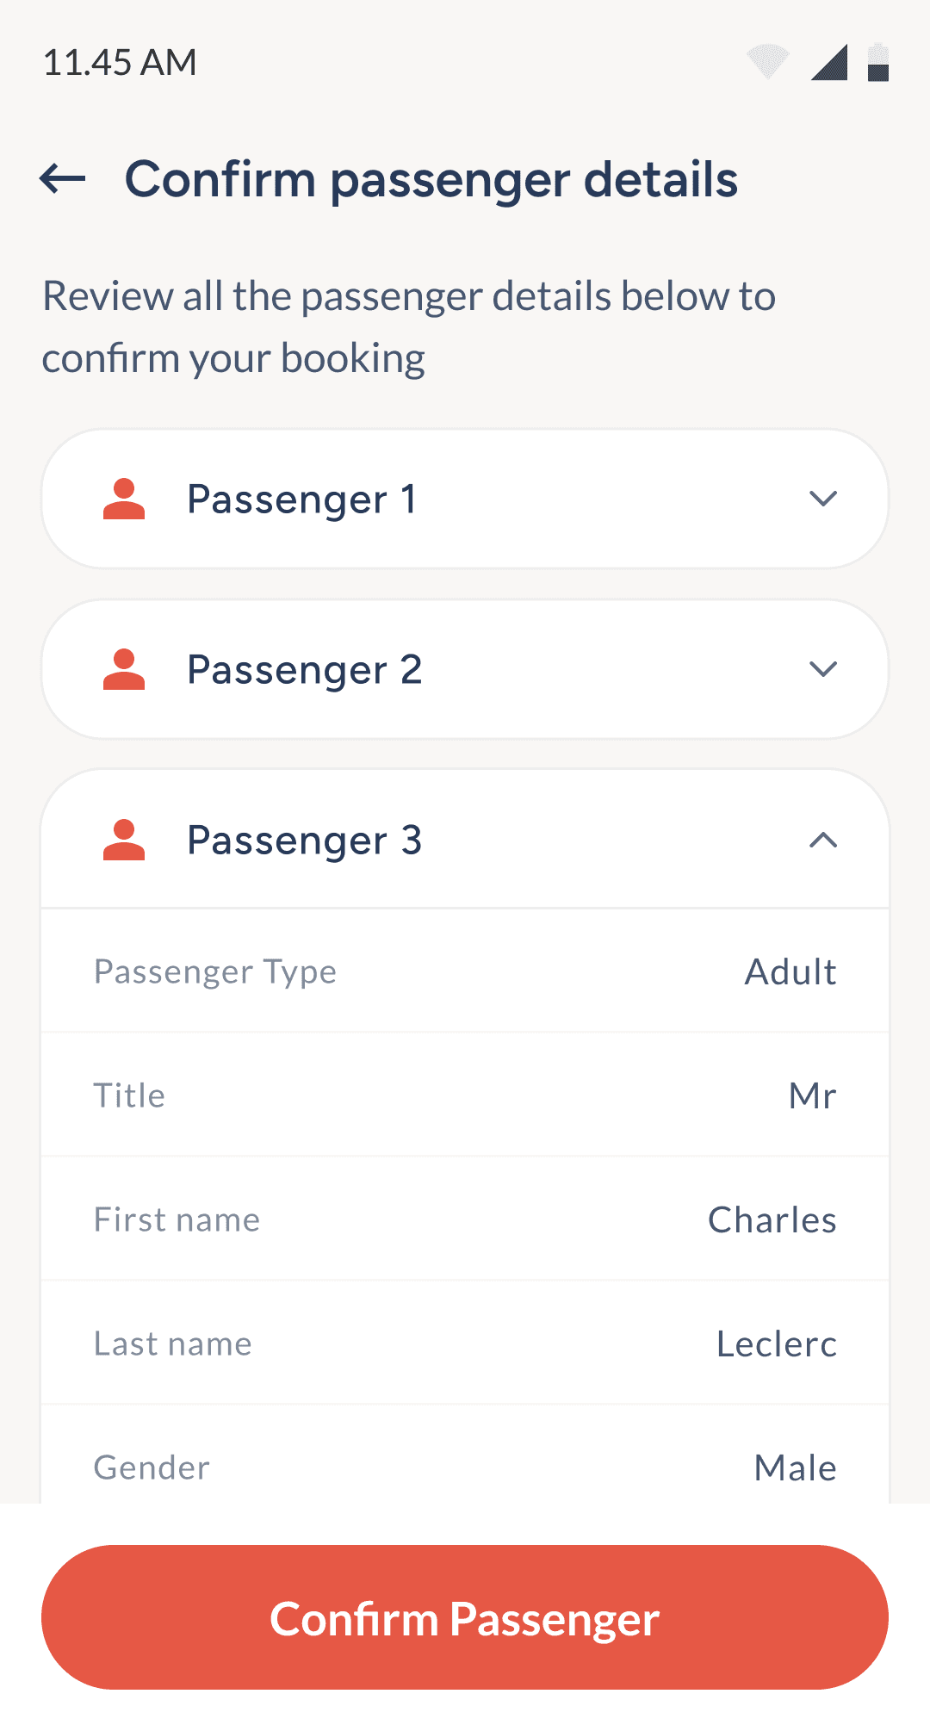Expand Passenger 2 chevron
This screenshot has width=930, height=1731.
[x=823, y=669]
